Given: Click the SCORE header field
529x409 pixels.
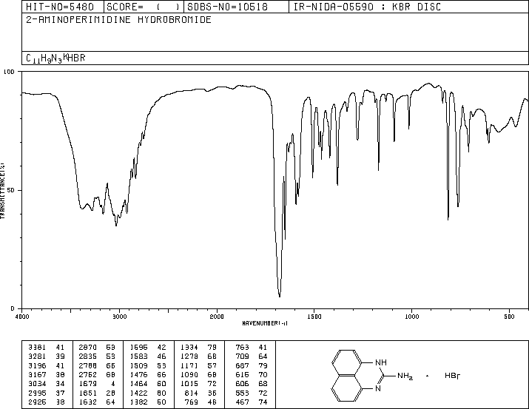Looking at the screenshot, I should tap(144, 7).
